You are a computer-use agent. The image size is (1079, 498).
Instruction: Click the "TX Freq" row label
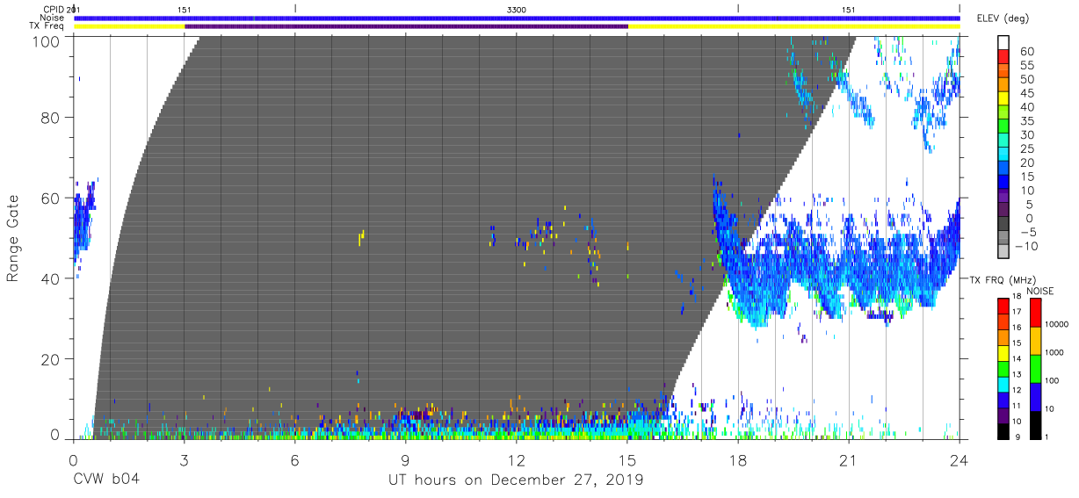(47, 26)
